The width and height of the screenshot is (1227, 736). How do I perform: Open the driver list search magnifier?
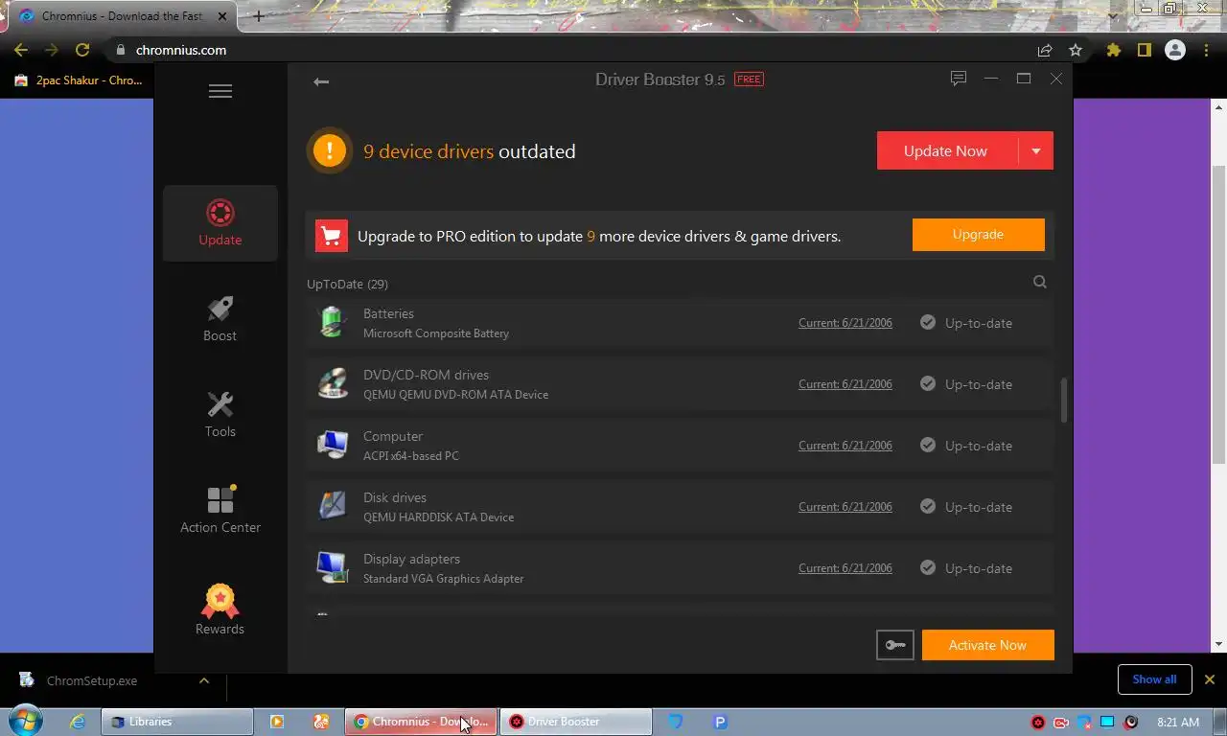tap(1040, 282)
